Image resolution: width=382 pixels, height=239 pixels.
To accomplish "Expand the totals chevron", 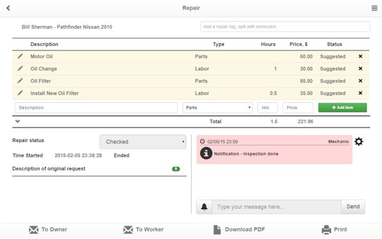I will (18, 121).
